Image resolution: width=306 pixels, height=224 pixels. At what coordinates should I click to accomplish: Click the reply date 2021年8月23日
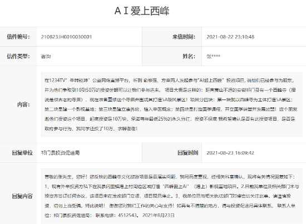pos(158,215)
